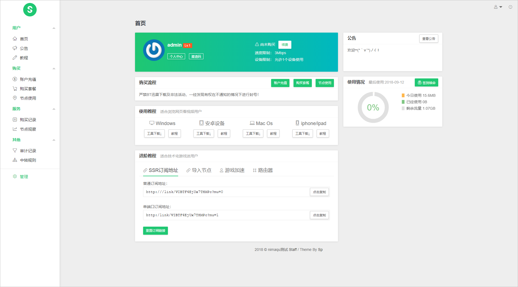The image size is (518, 287).
Task: Switch to the 导入节点 tab
Action: coord(199,170)
